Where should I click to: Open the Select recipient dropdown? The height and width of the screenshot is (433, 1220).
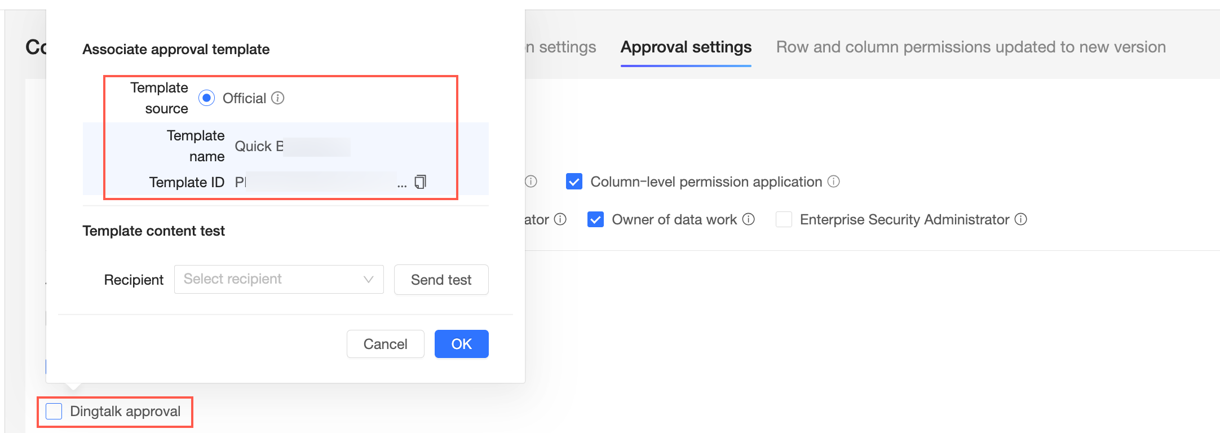(x=279, y=280)
